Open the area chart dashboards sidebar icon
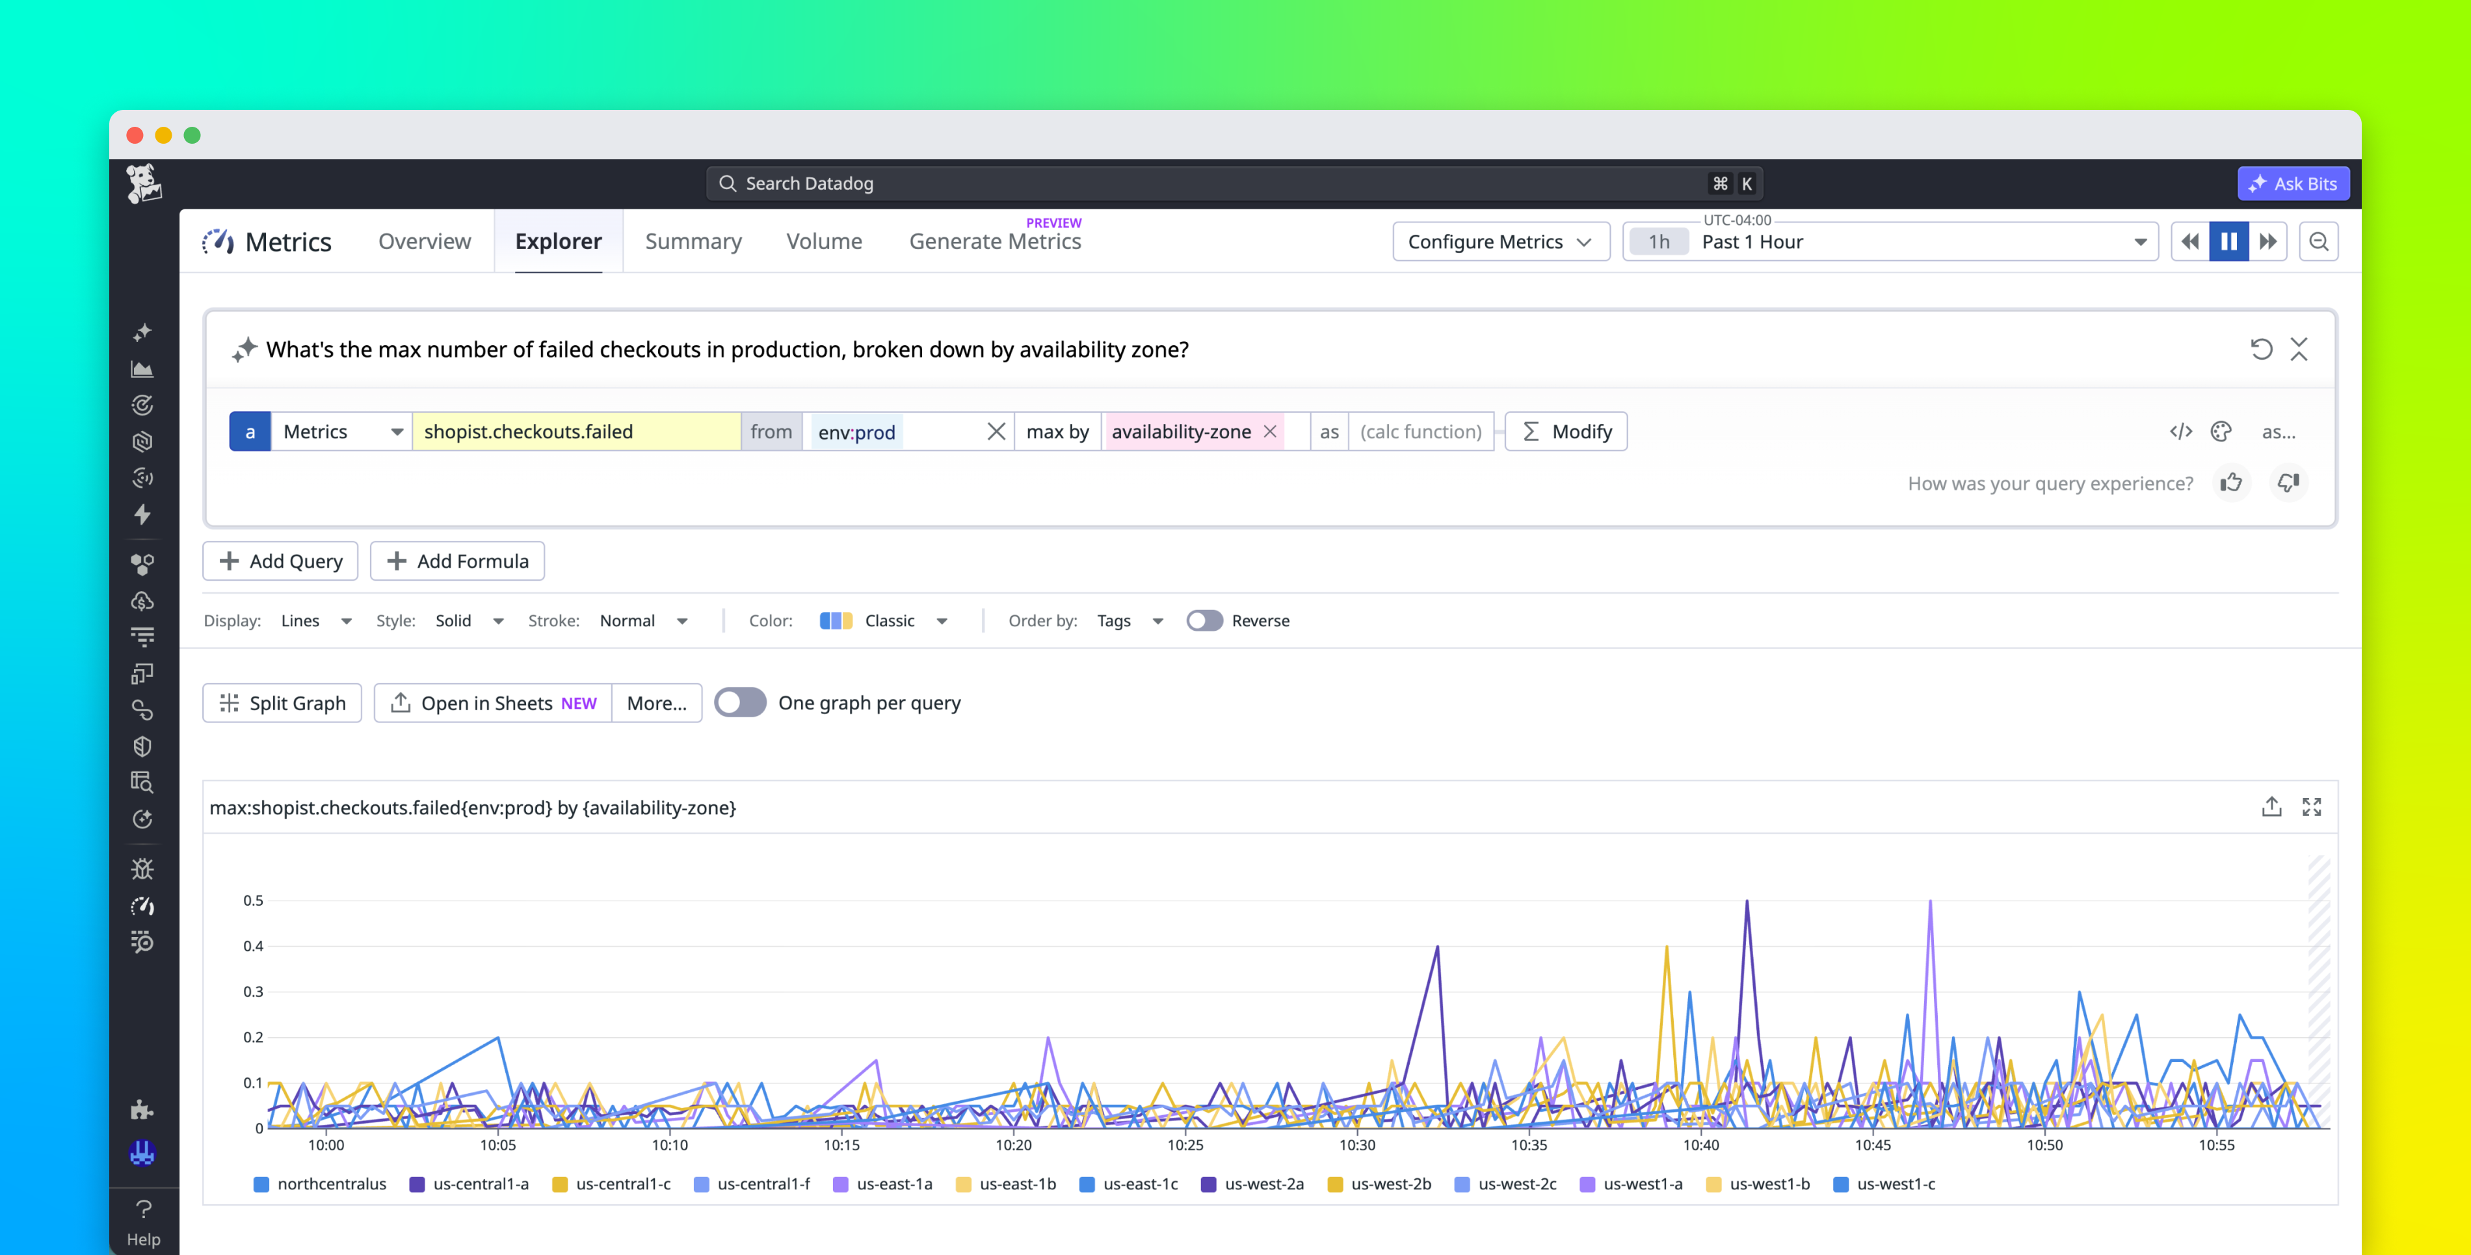The image size is (2471, 1255). click(142, 369)
